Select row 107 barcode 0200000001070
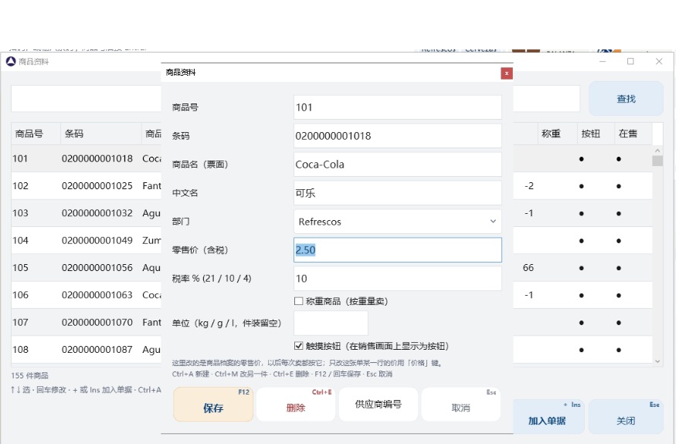The image size is (679, 444). pyautogui.click(x=97, y=323)
